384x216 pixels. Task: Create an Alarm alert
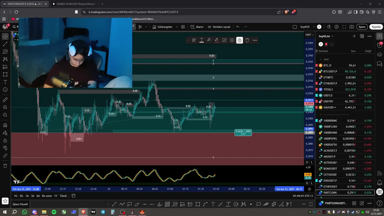coord(197,27)
